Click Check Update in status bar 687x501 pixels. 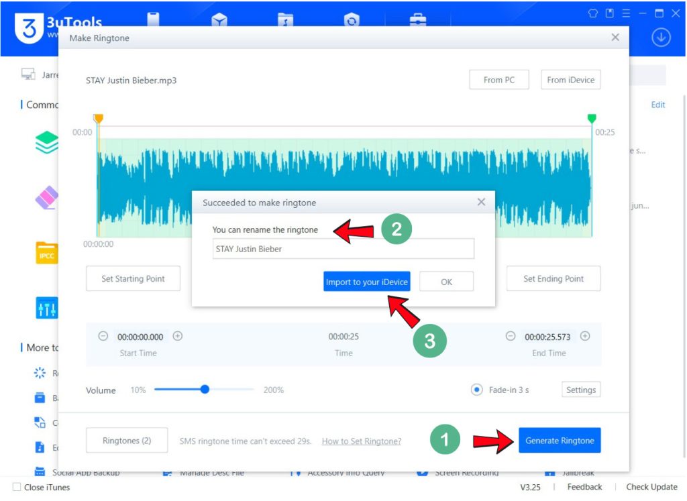[651, 487]
